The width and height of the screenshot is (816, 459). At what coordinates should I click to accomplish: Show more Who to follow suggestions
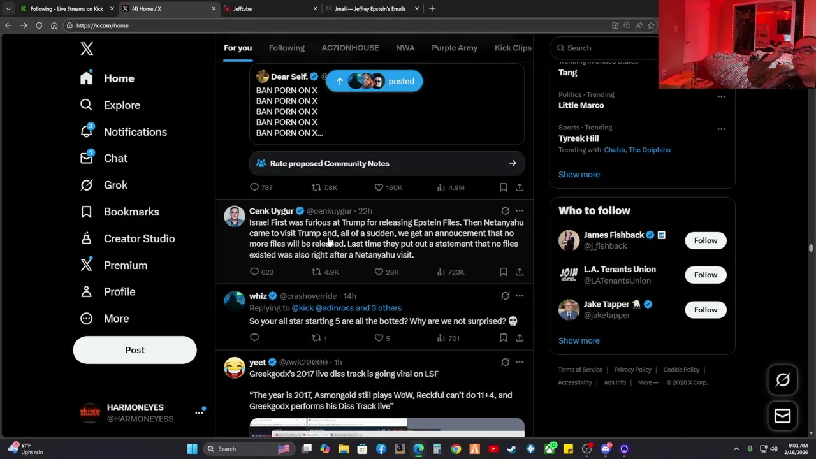pyautogui.click(x=579, y=340)
